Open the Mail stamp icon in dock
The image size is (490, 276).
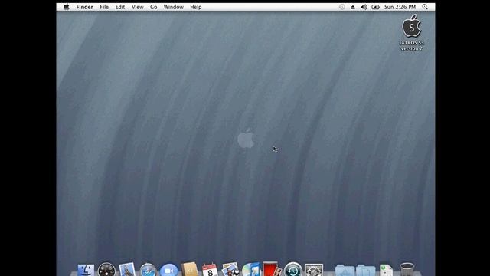tap(127, 270)
